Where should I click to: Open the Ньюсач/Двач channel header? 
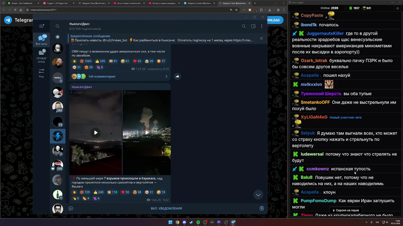pos(85,26)
